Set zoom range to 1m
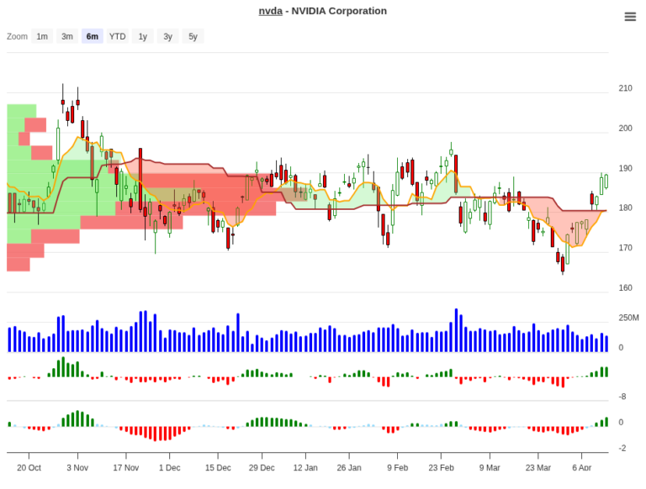Image resolution: width=646 pixels, height=489 pixels. [x=42, y=37]
